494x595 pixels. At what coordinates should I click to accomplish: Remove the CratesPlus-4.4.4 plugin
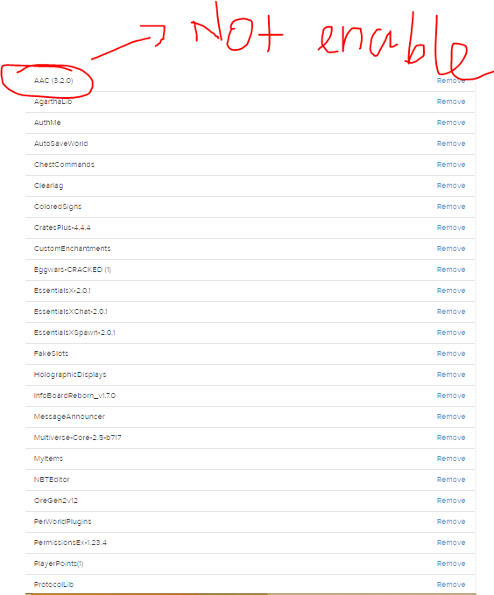click(x=451, y=227)
